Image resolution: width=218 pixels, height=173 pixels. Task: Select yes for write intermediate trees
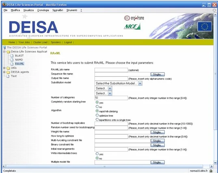pyautogui.click(x=97, y=154)
